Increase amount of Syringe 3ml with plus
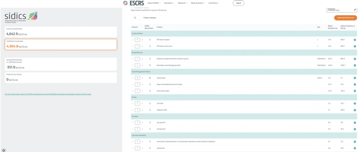The image size is (358, 152). point(142,123)
